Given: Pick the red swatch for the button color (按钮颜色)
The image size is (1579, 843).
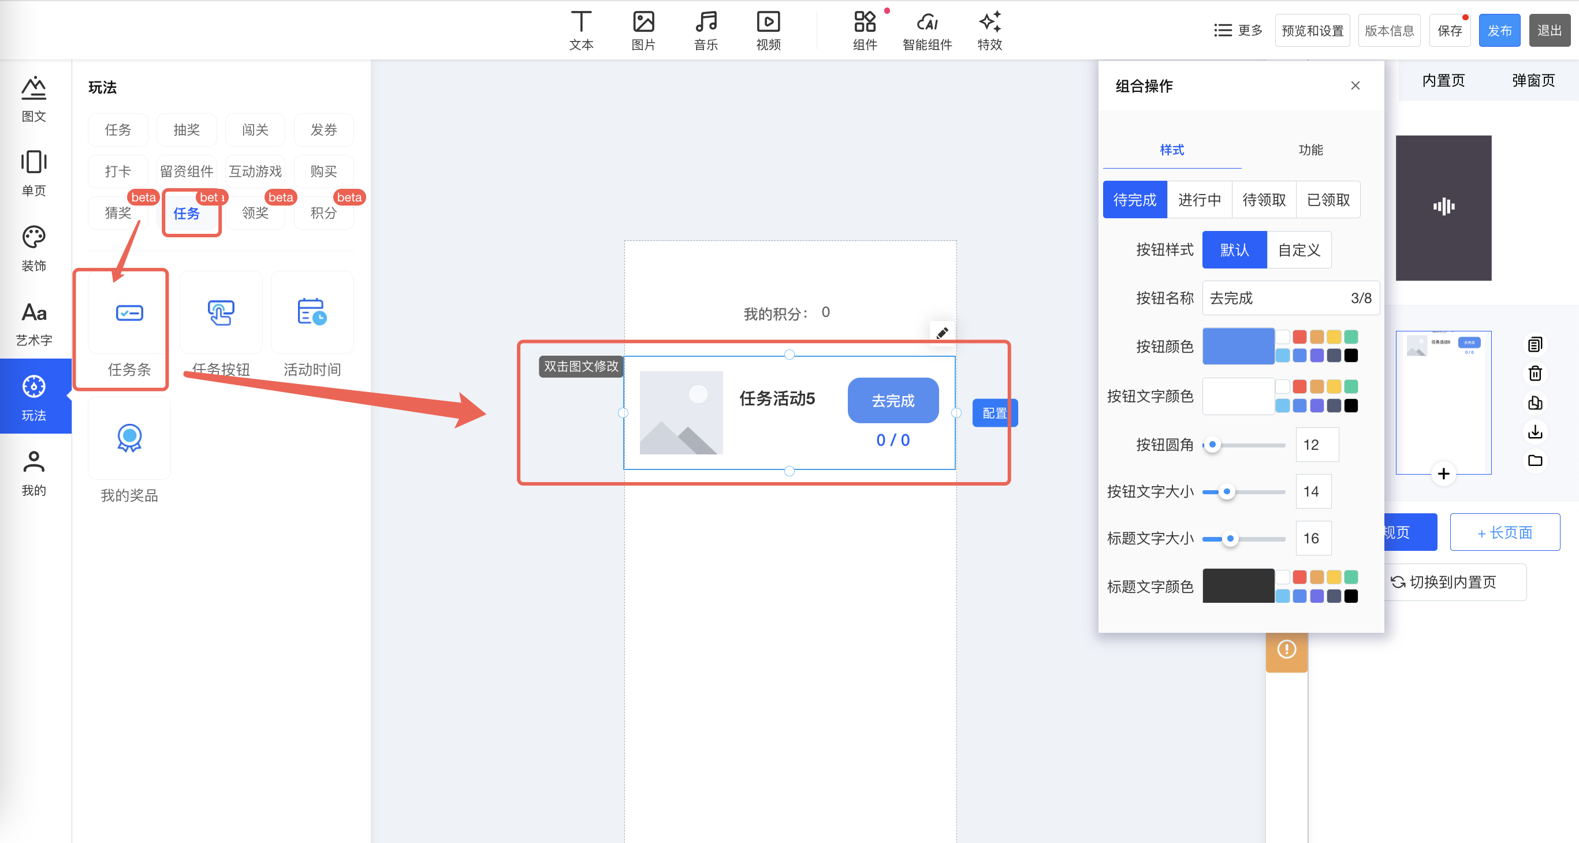Looking at the screenshot, I should pos(1299,337).
